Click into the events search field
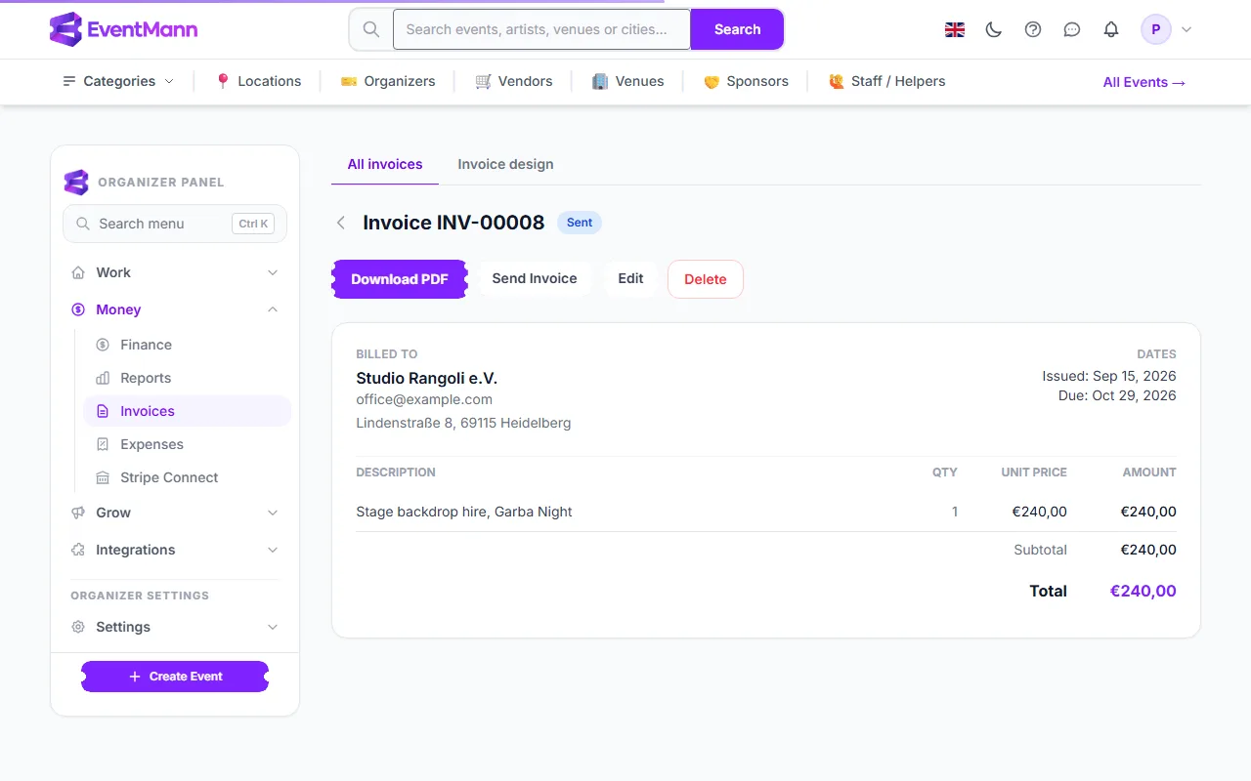This screenshot has height=781, width=1251. (x=541, y=29)
